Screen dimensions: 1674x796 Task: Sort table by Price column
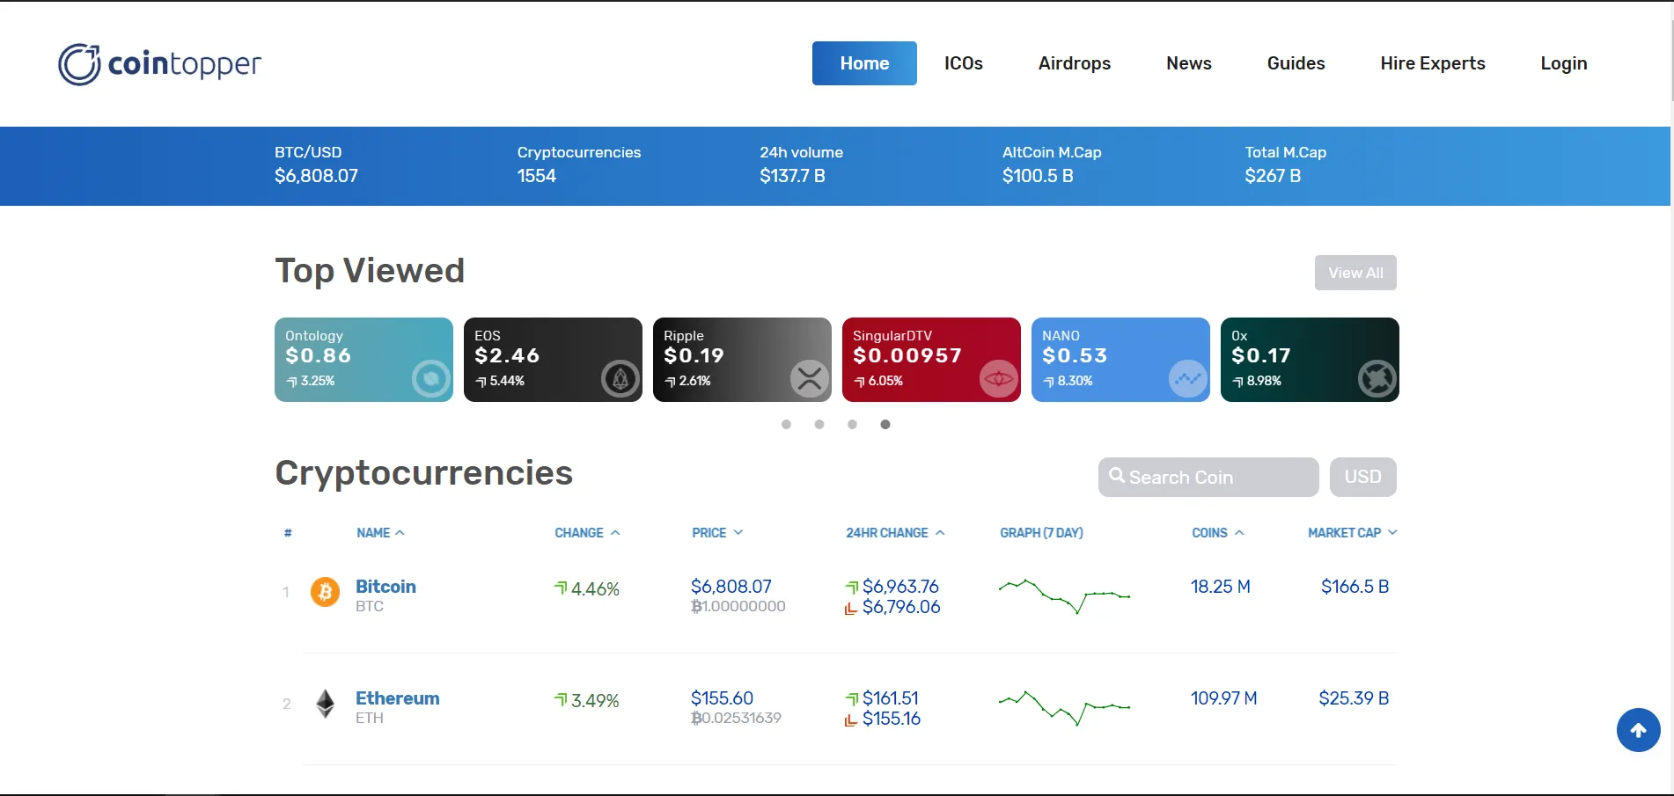point(717,533)
